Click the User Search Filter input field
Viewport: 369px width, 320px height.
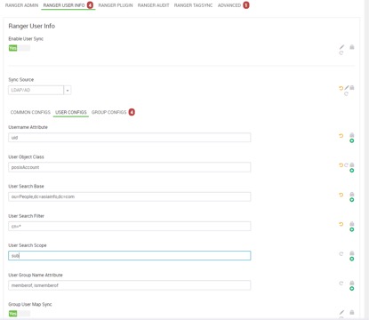click(130, 227)
